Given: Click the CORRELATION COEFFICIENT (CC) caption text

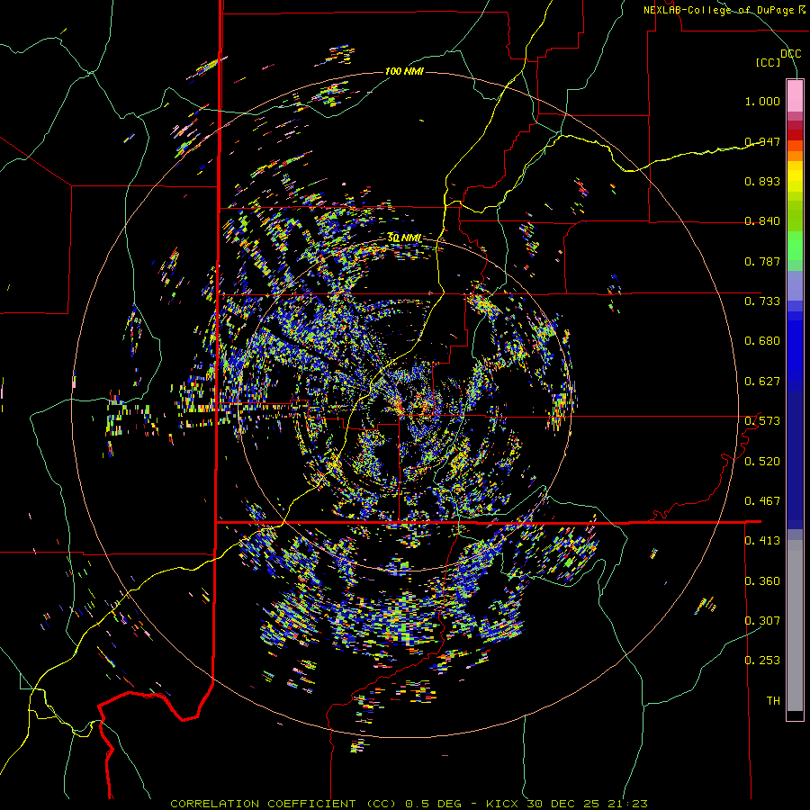Looking at the screenshot, I should pos(283,804).
